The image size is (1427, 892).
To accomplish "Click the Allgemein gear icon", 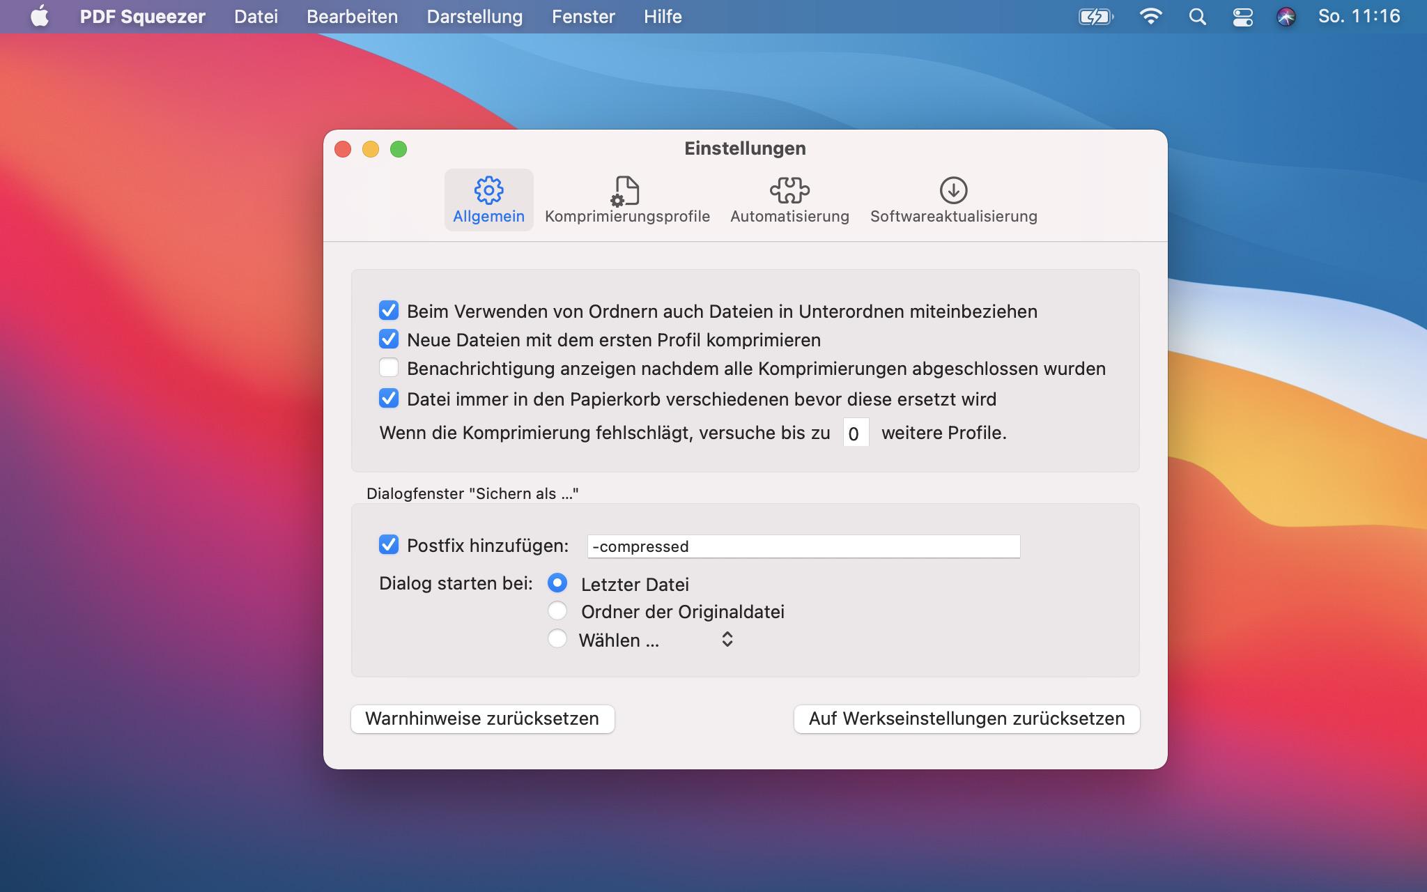I will coord(488,190).
